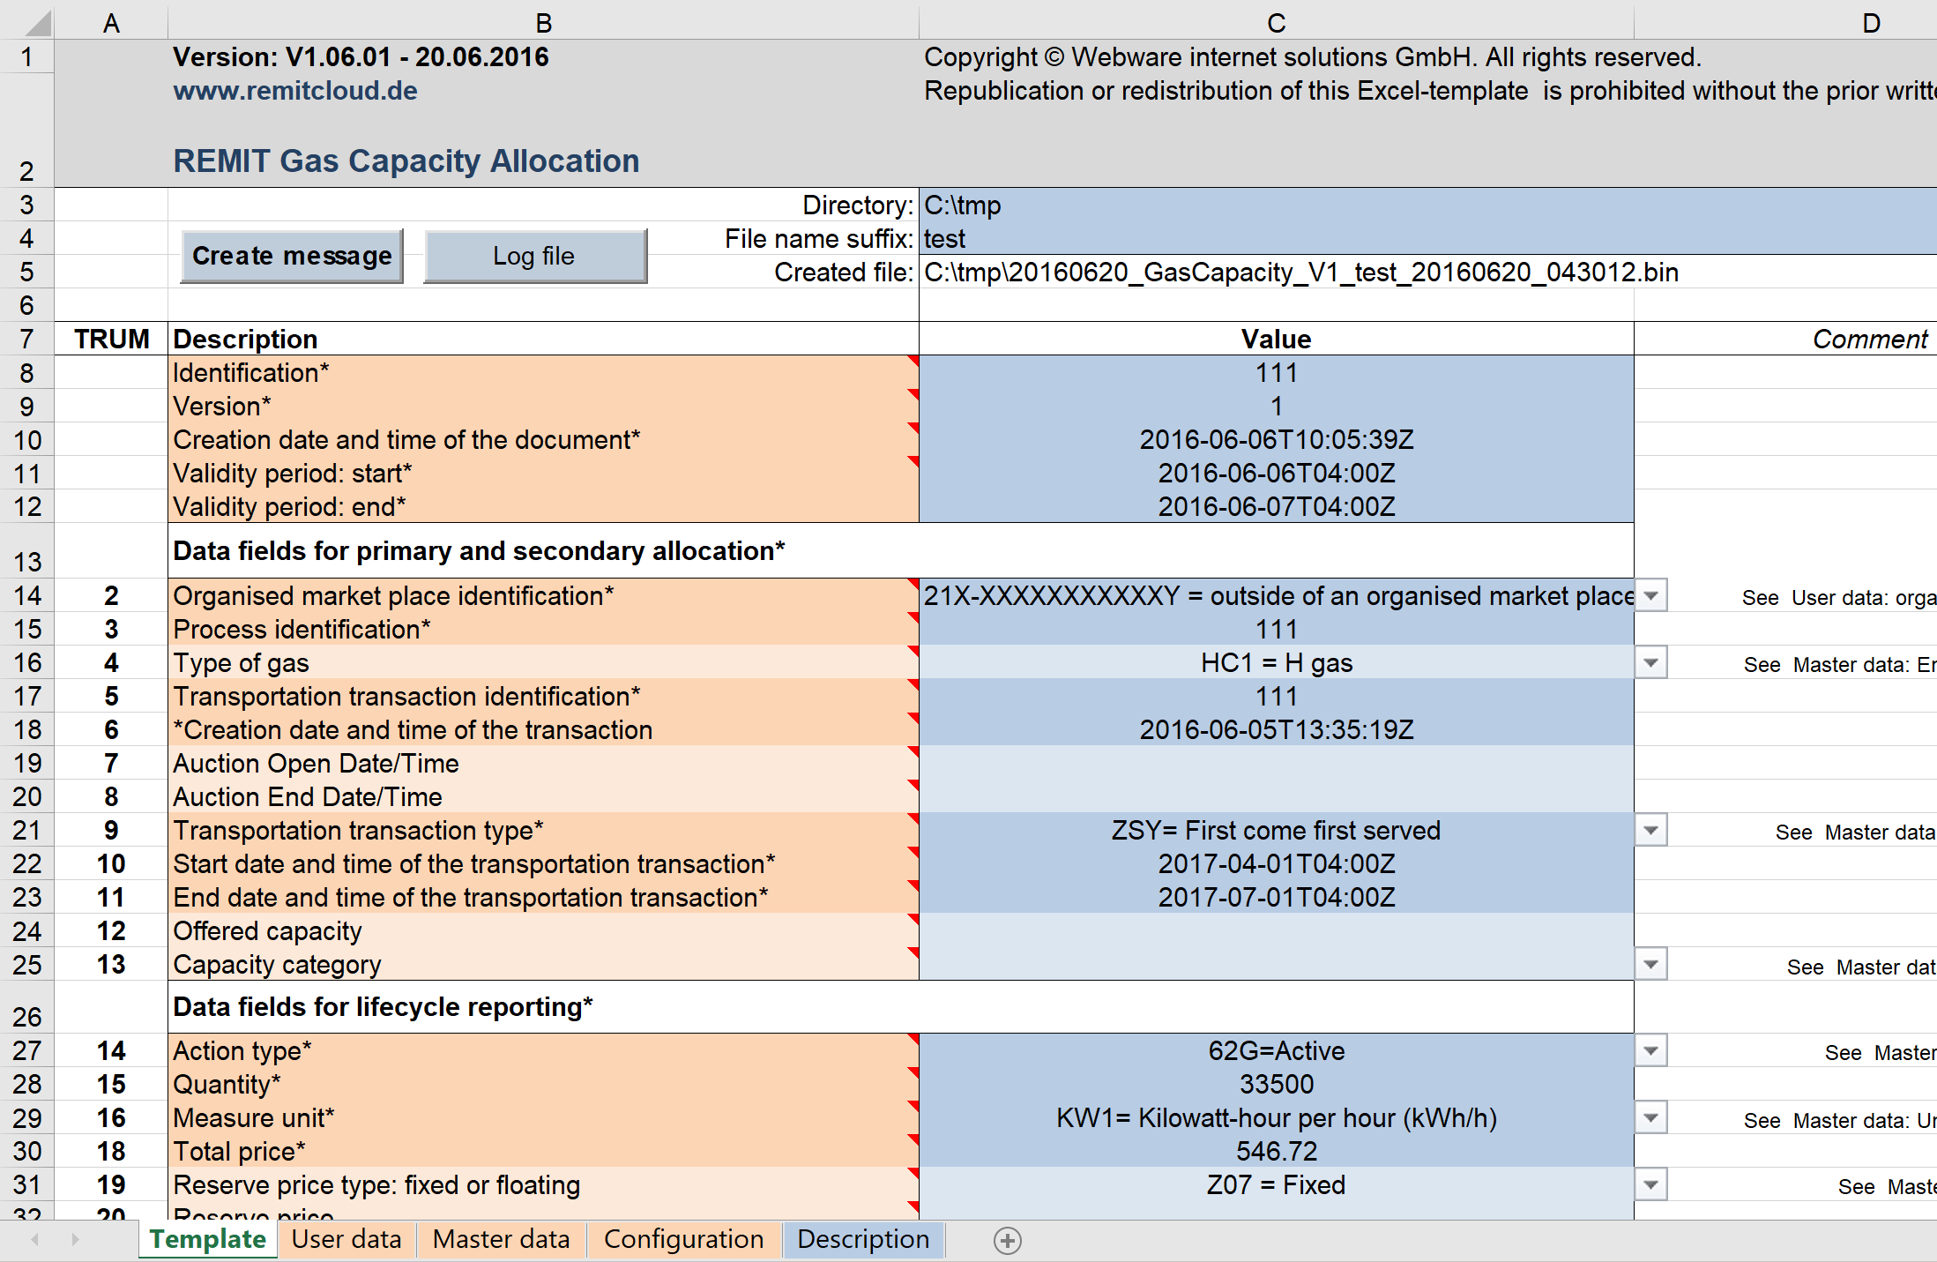Open the Description sheet tab
The height and width of the screenshot is (1262, 1937).
862,1239
